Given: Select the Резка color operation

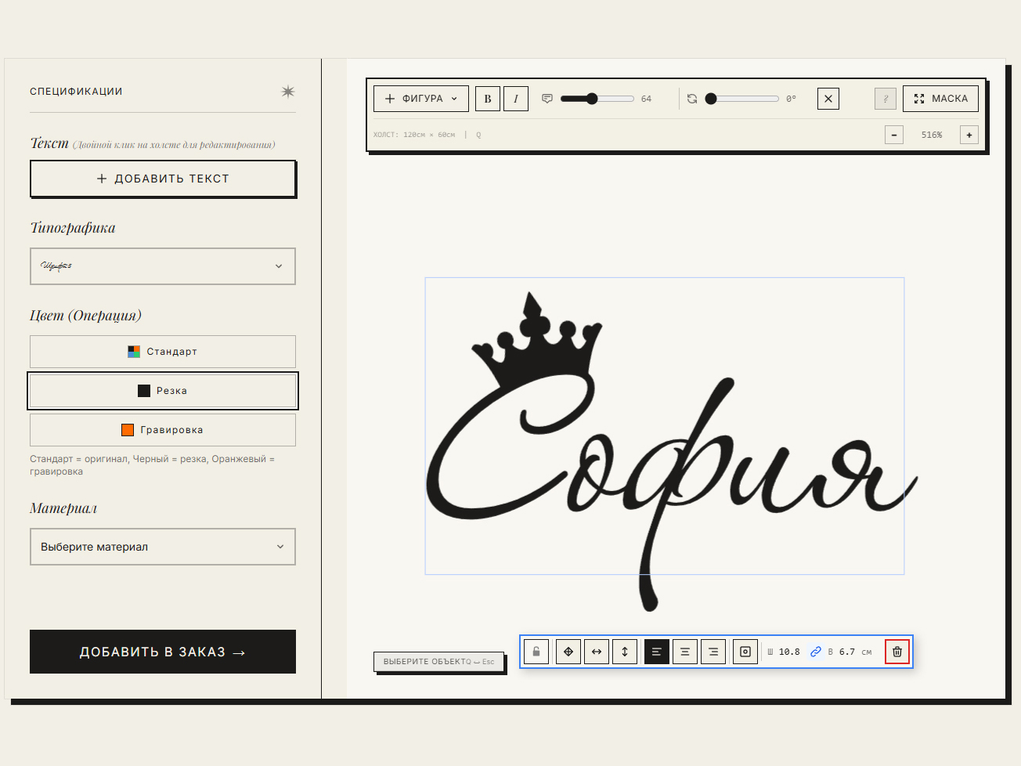Looking at the screenshot, I should 163,391.
